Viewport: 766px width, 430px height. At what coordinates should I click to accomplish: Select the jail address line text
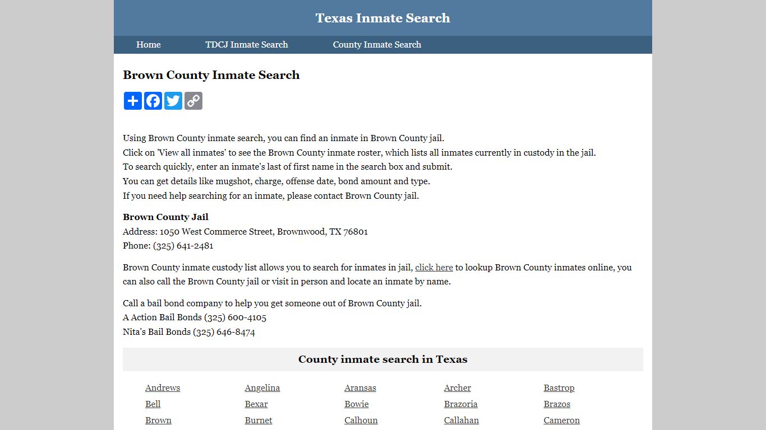click(x=245, y=232)
